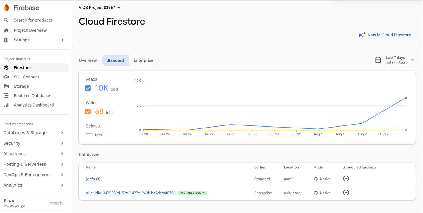Uncheck the Writes series checkbox

click(88, 111)
